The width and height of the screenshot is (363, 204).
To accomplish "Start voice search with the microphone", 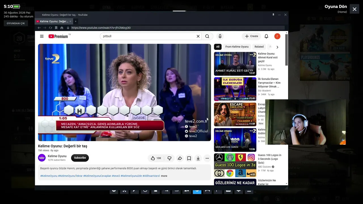I will click(x=220, y=36).
